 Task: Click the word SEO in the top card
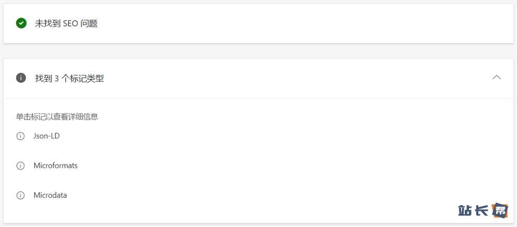point(70,23)
